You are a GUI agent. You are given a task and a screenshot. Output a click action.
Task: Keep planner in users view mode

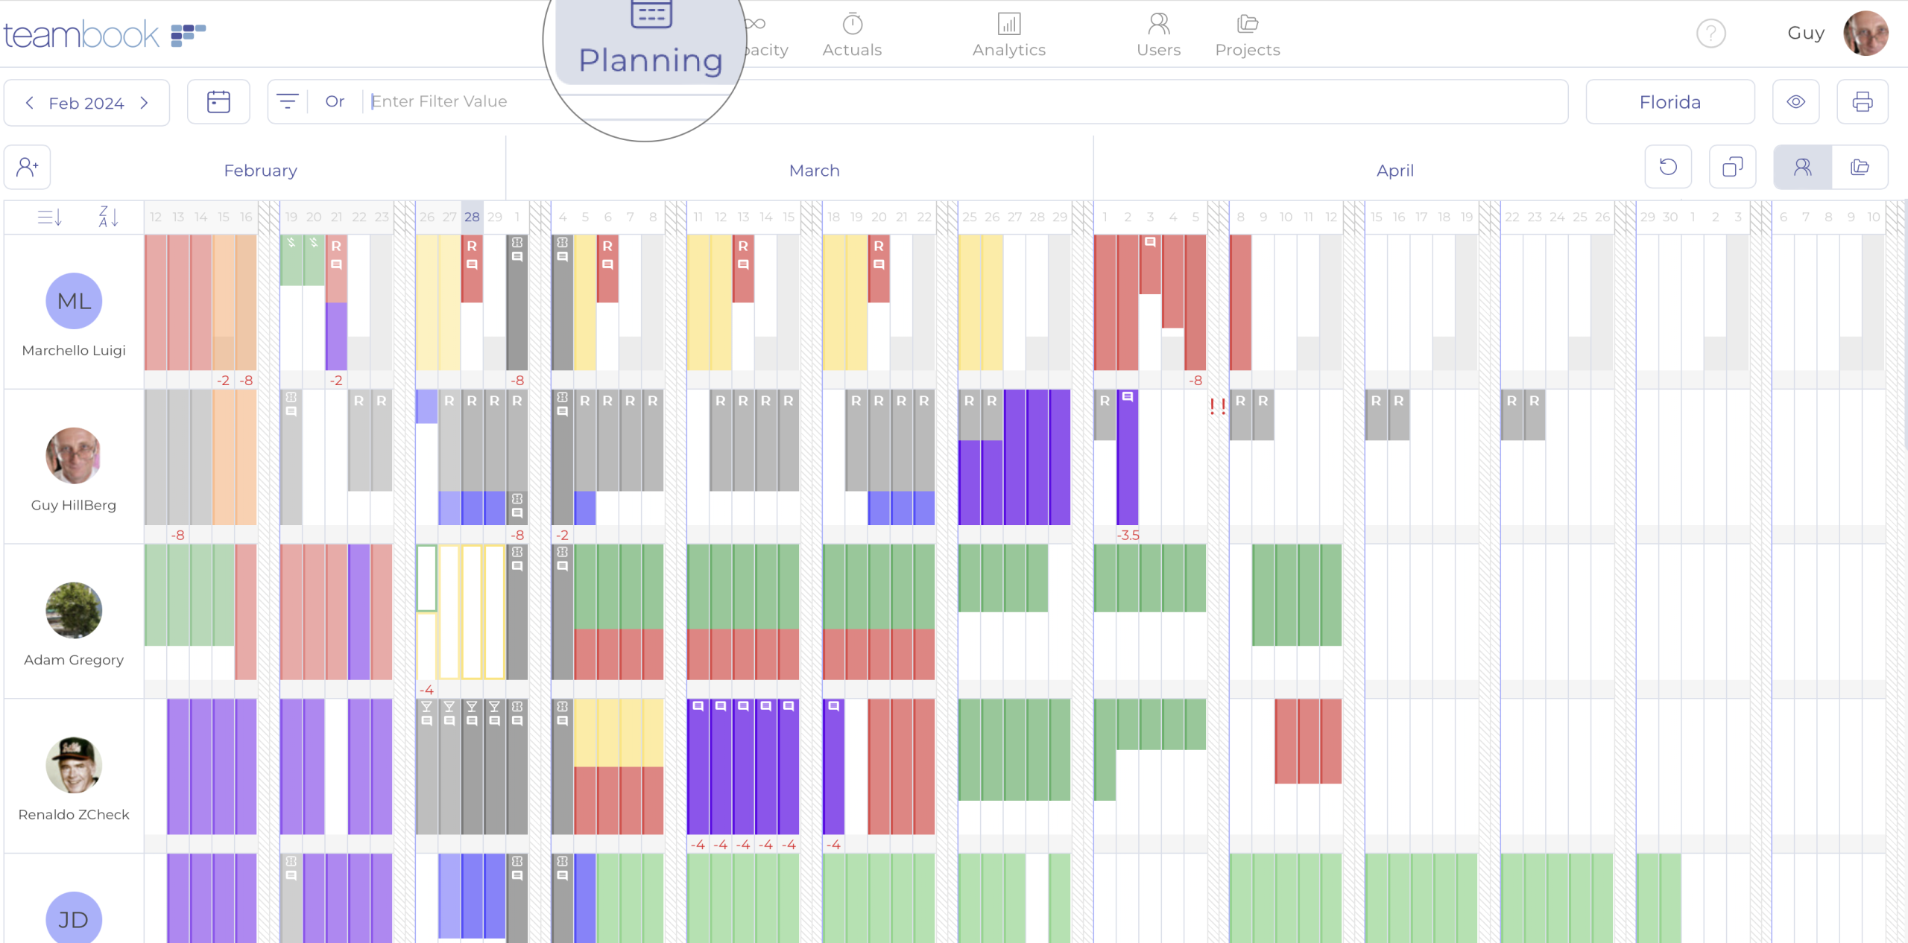[x=1803, y=167]
